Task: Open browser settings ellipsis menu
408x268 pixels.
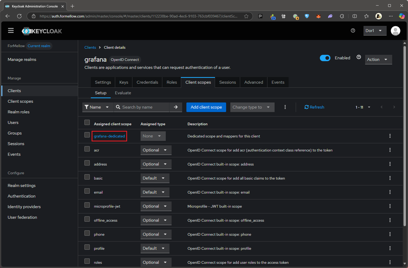Action: coord(391,16)
